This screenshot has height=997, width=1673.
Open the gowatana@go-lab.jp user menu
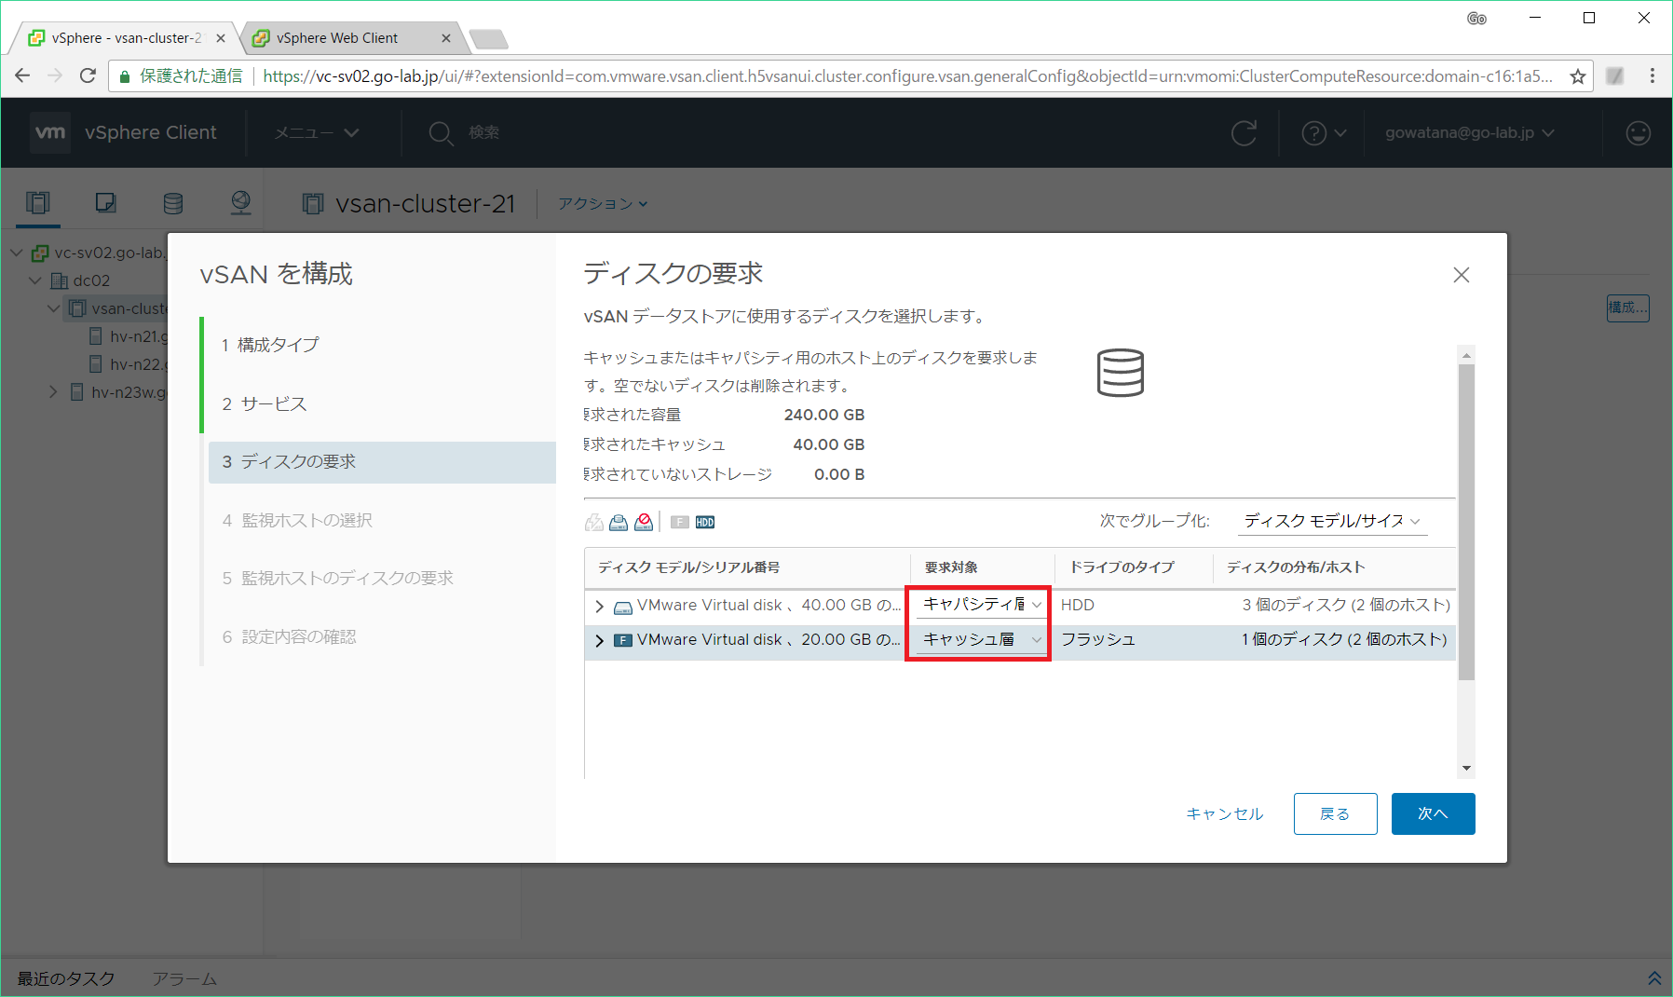coord(1470,133)
